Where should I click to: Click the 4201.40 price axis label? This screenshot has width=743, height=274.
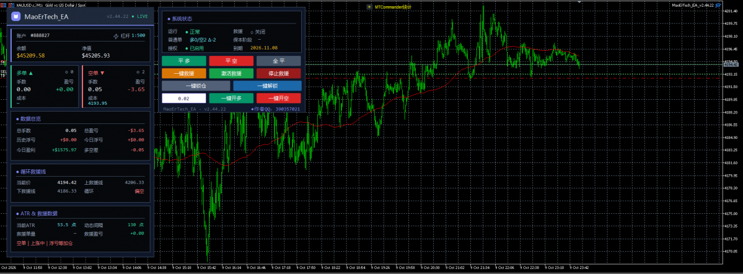point(732,11)
